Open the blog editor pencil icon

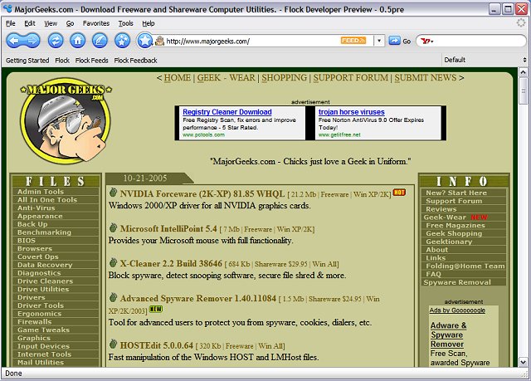pos(100,40)
